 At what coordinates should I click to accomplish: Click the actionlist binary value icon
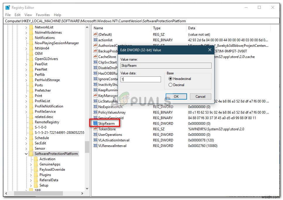95,40
